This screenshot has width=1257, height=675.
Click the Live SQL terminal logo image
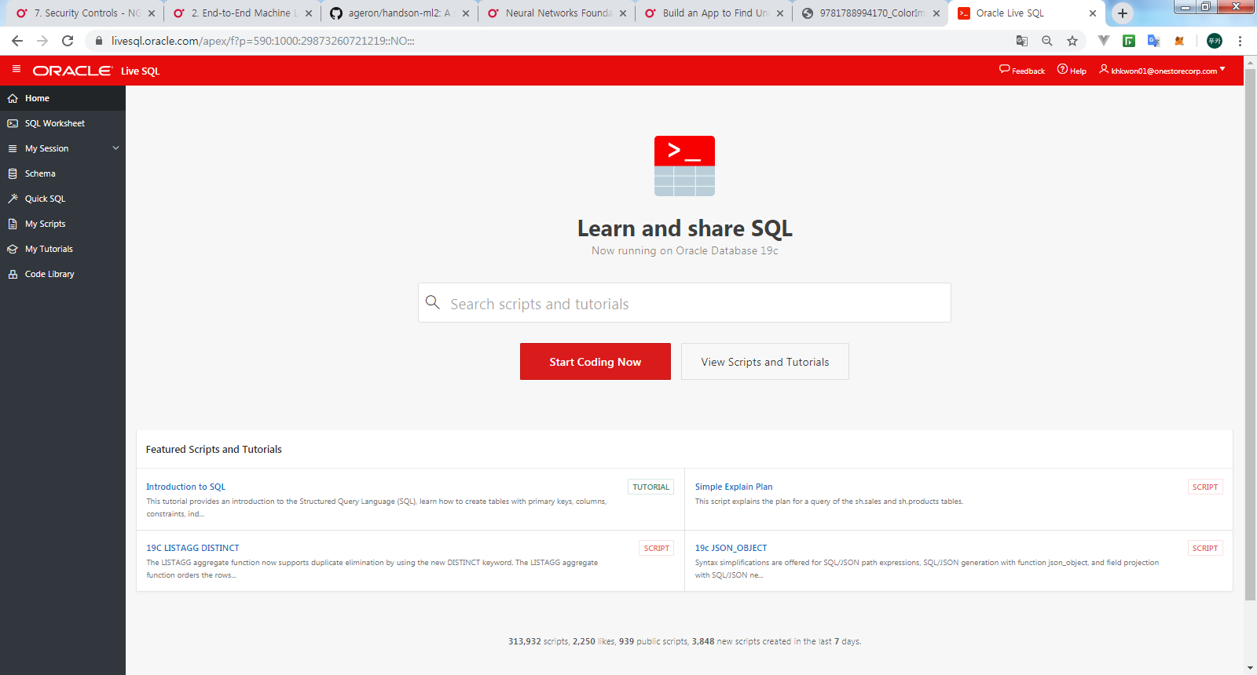(684, 166)
